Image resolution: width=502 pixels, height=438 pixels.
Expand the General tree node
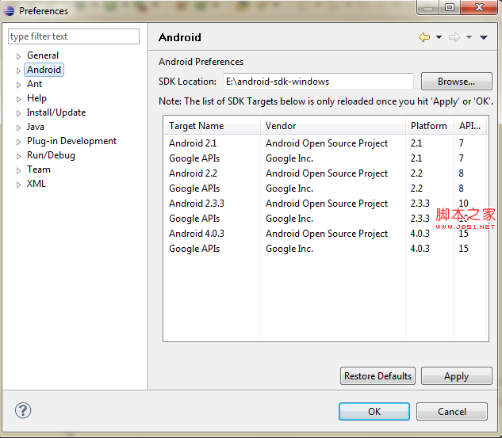[18, 56]
